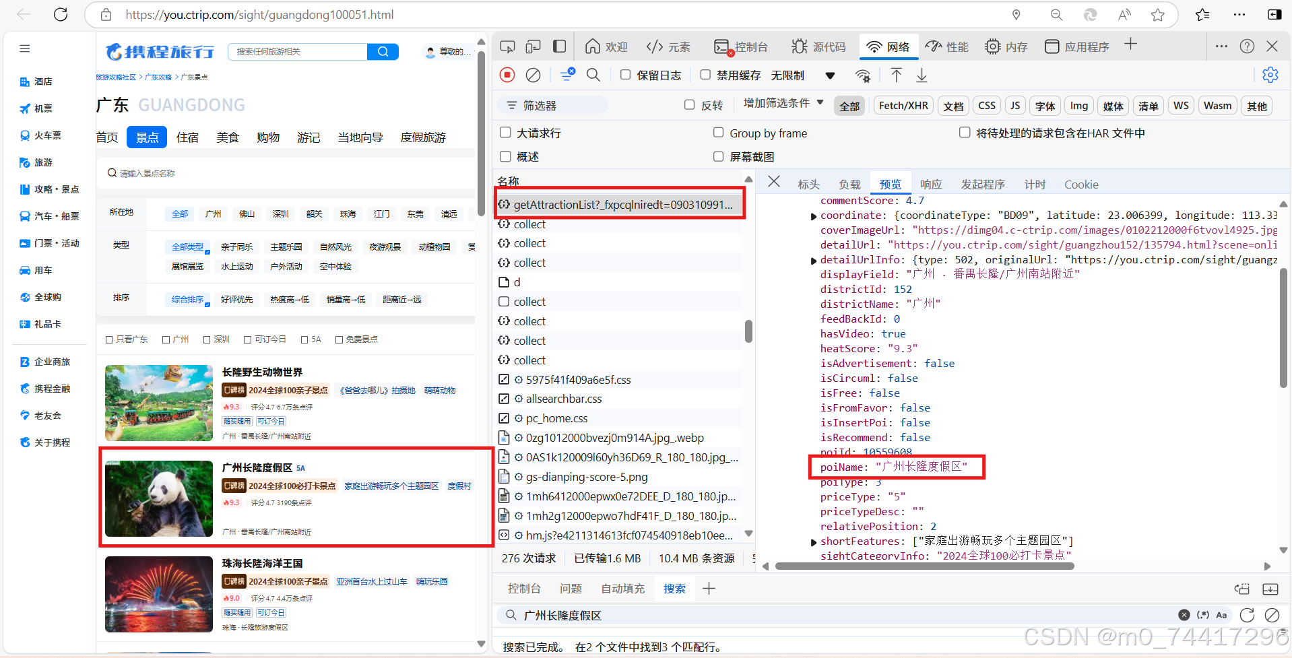Image resolution: width=1292 pixels, height=658 pixels.
Task: Open network conditions wifi-gear icon
Action: click(862, 75)
